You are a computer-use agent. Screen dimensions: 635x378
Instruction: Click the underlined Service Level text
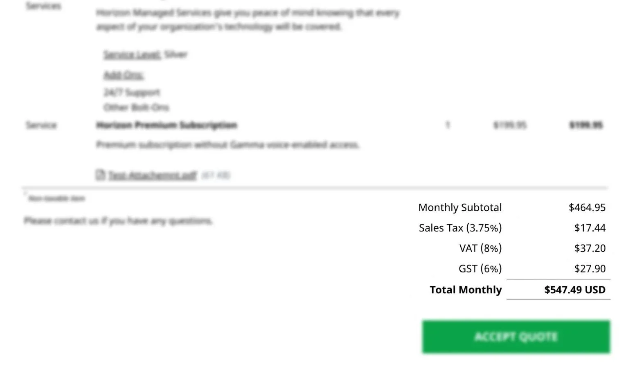point(132,54)
